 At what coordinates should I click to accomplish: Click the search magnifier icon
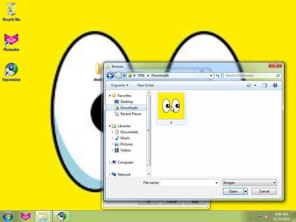pyautogui.click(x=278, y=75)
